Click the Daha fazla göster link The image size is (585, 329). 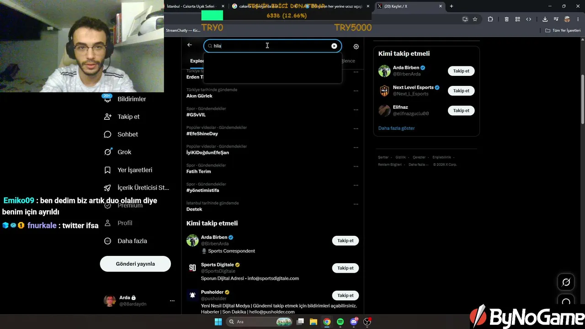coord(396,128)
